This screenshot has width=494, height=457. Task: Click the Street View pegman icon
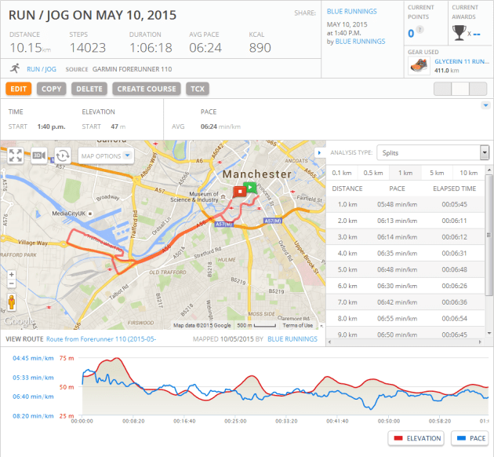tap(11, 302)
